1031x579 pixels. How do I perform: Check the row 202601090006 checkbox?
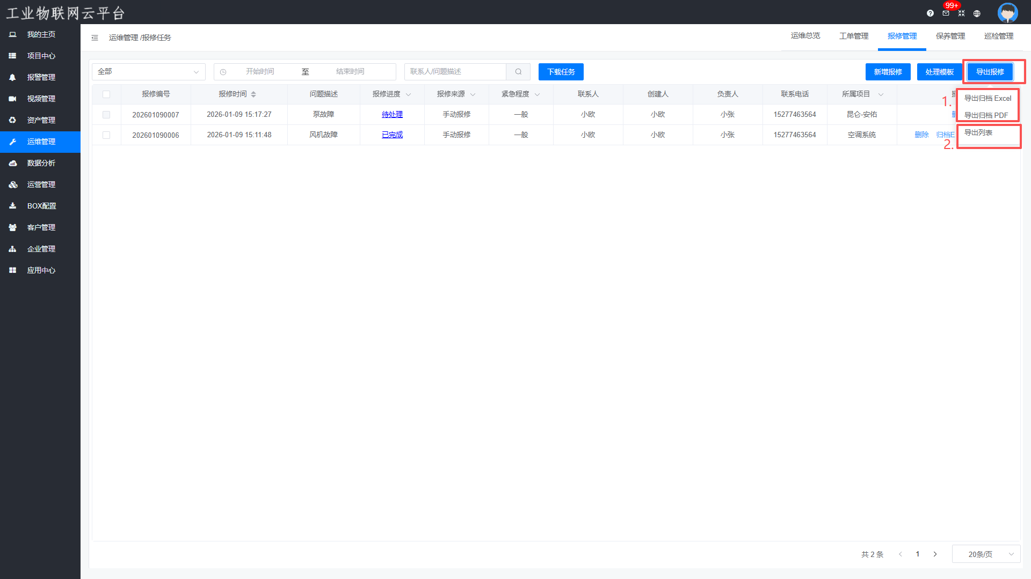pyautogui.click(x=106, y=135)
